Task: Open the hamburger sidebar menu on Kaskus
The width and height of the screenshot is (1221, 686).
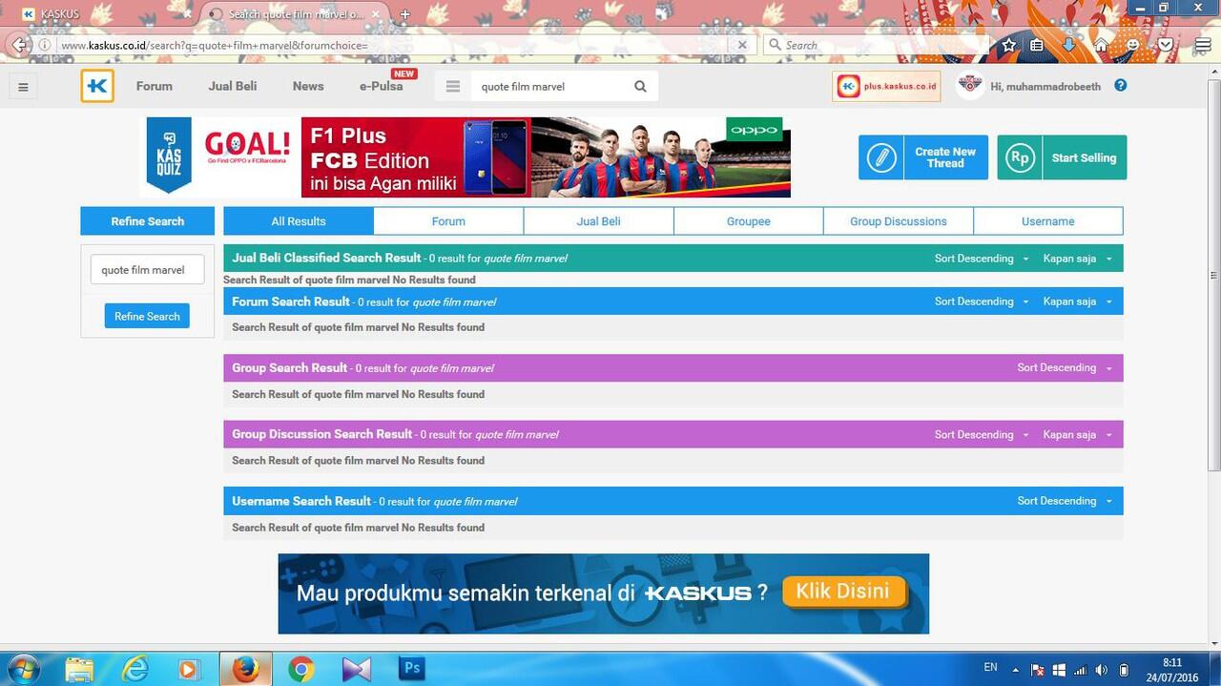Action: click(x=23, y=87)
